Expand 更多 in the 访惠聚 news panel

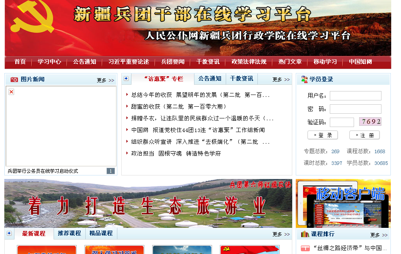(x=281, y=79)
